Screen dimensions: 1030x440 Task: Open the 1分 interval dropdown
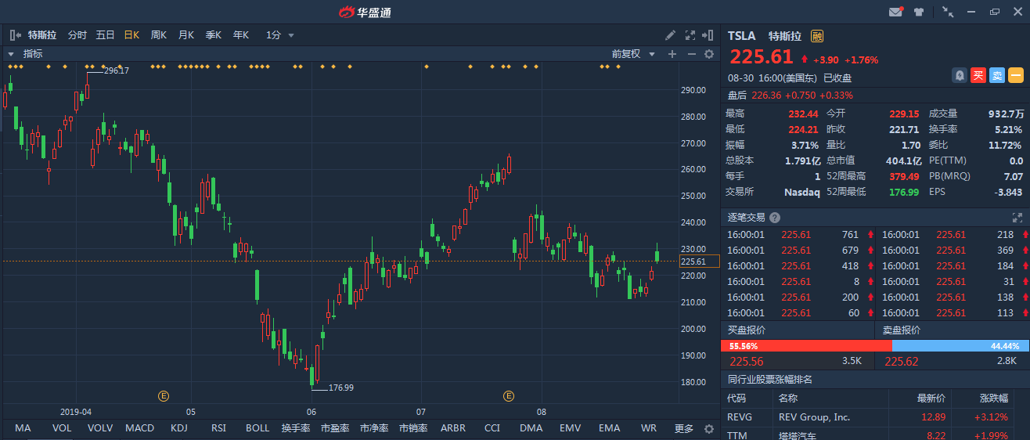280,35
